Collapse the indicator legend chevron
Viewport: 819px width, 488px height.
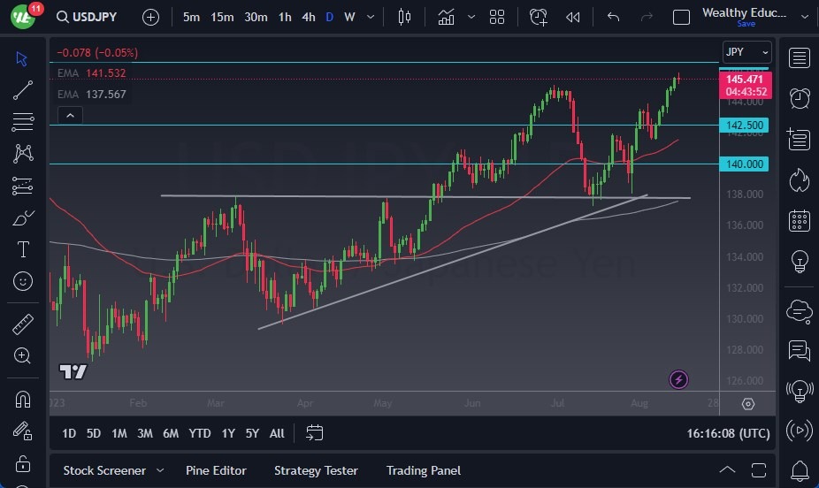tap(69, 115)
